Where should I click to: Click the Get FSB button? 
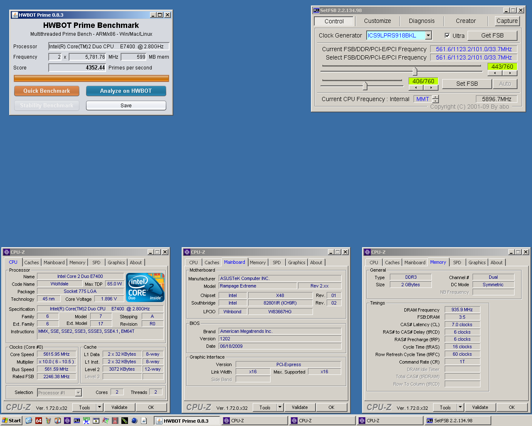(x=493, y=35)
